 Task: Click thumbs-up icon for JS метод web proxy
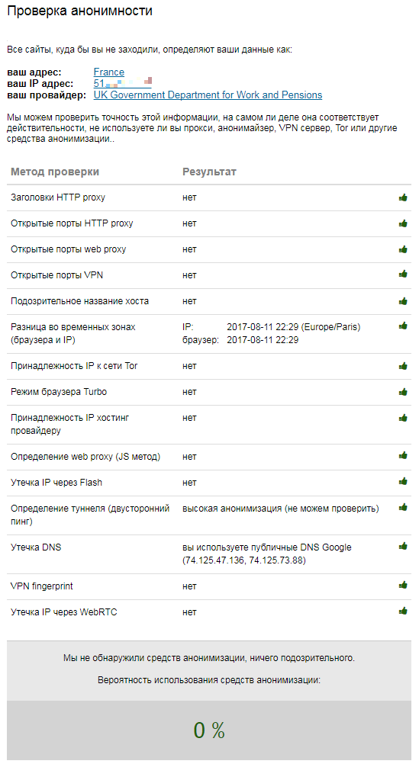click(403, 455)
